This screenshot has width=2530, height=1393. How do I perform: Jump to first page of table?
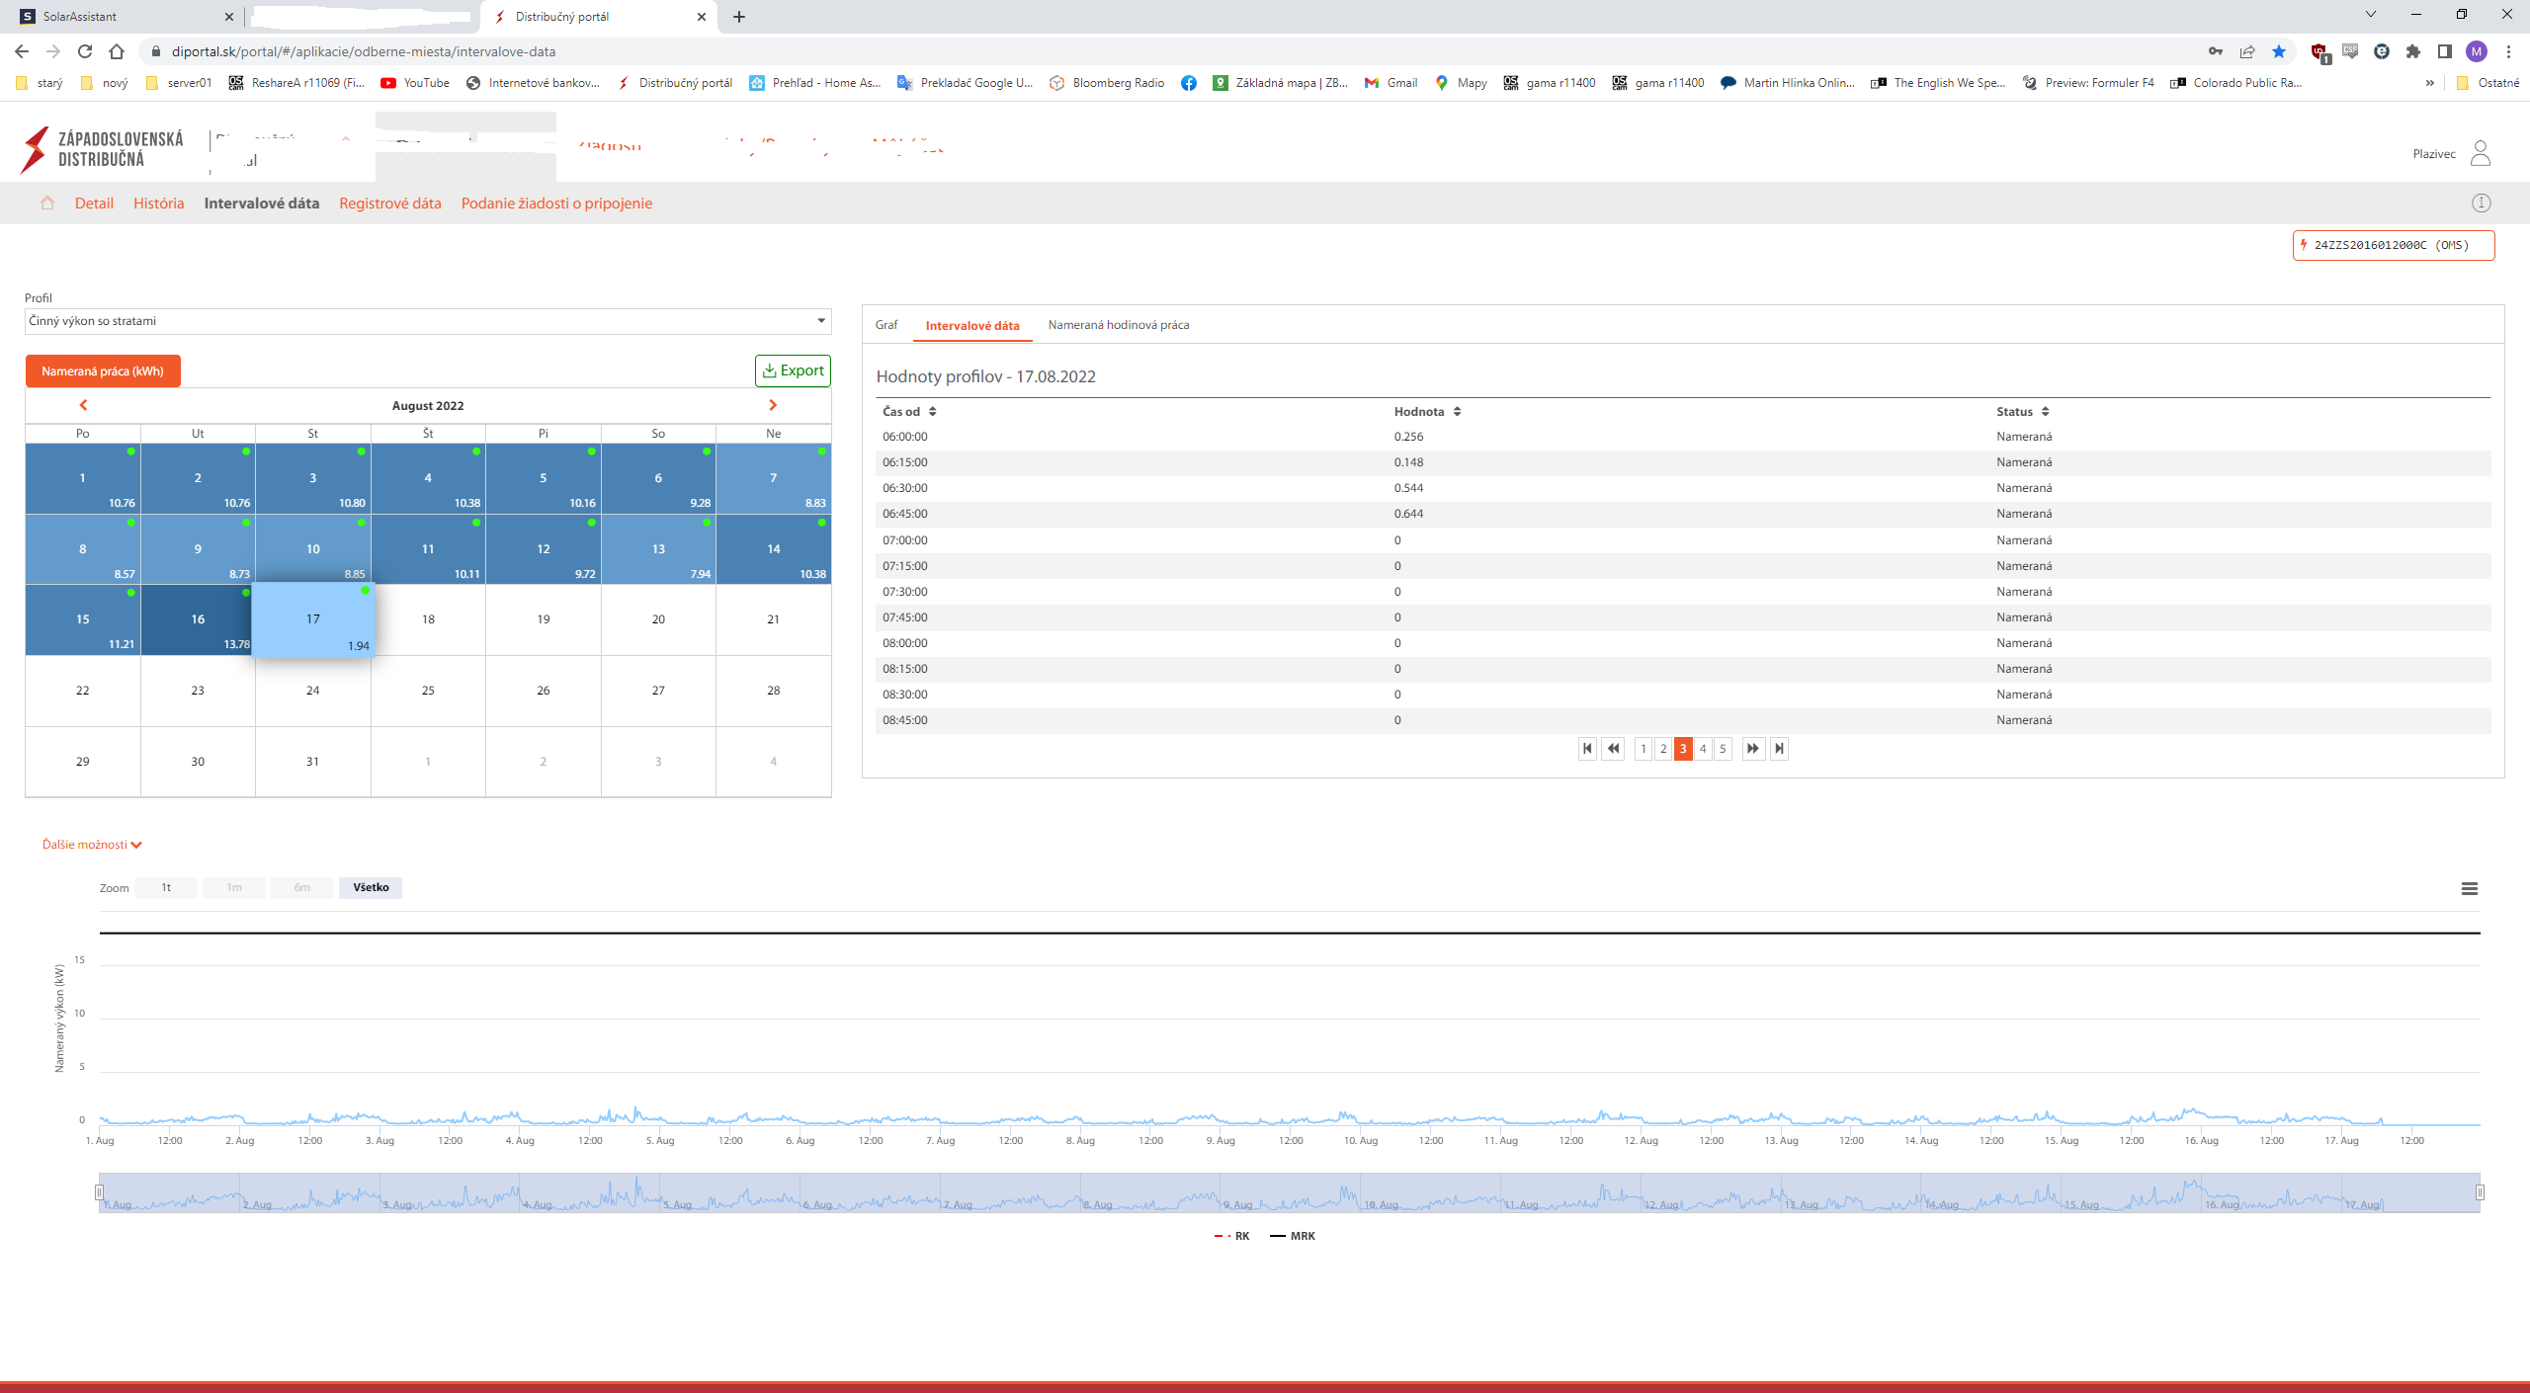(x=1587, y=749)
